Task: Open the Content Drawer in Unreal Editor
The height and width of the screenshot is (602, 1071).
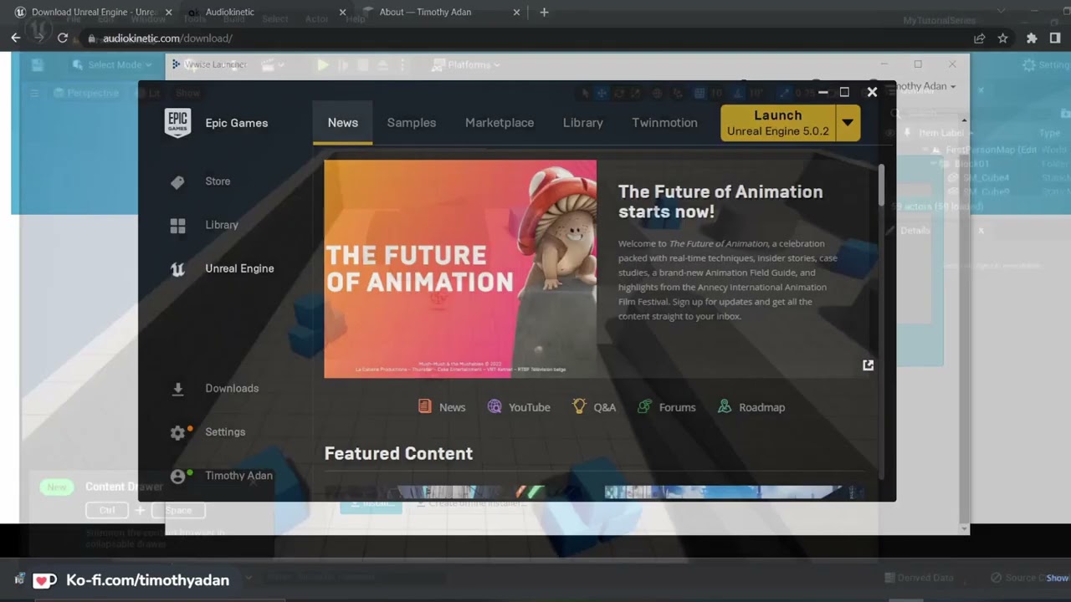Action: [x=124, y=487]
